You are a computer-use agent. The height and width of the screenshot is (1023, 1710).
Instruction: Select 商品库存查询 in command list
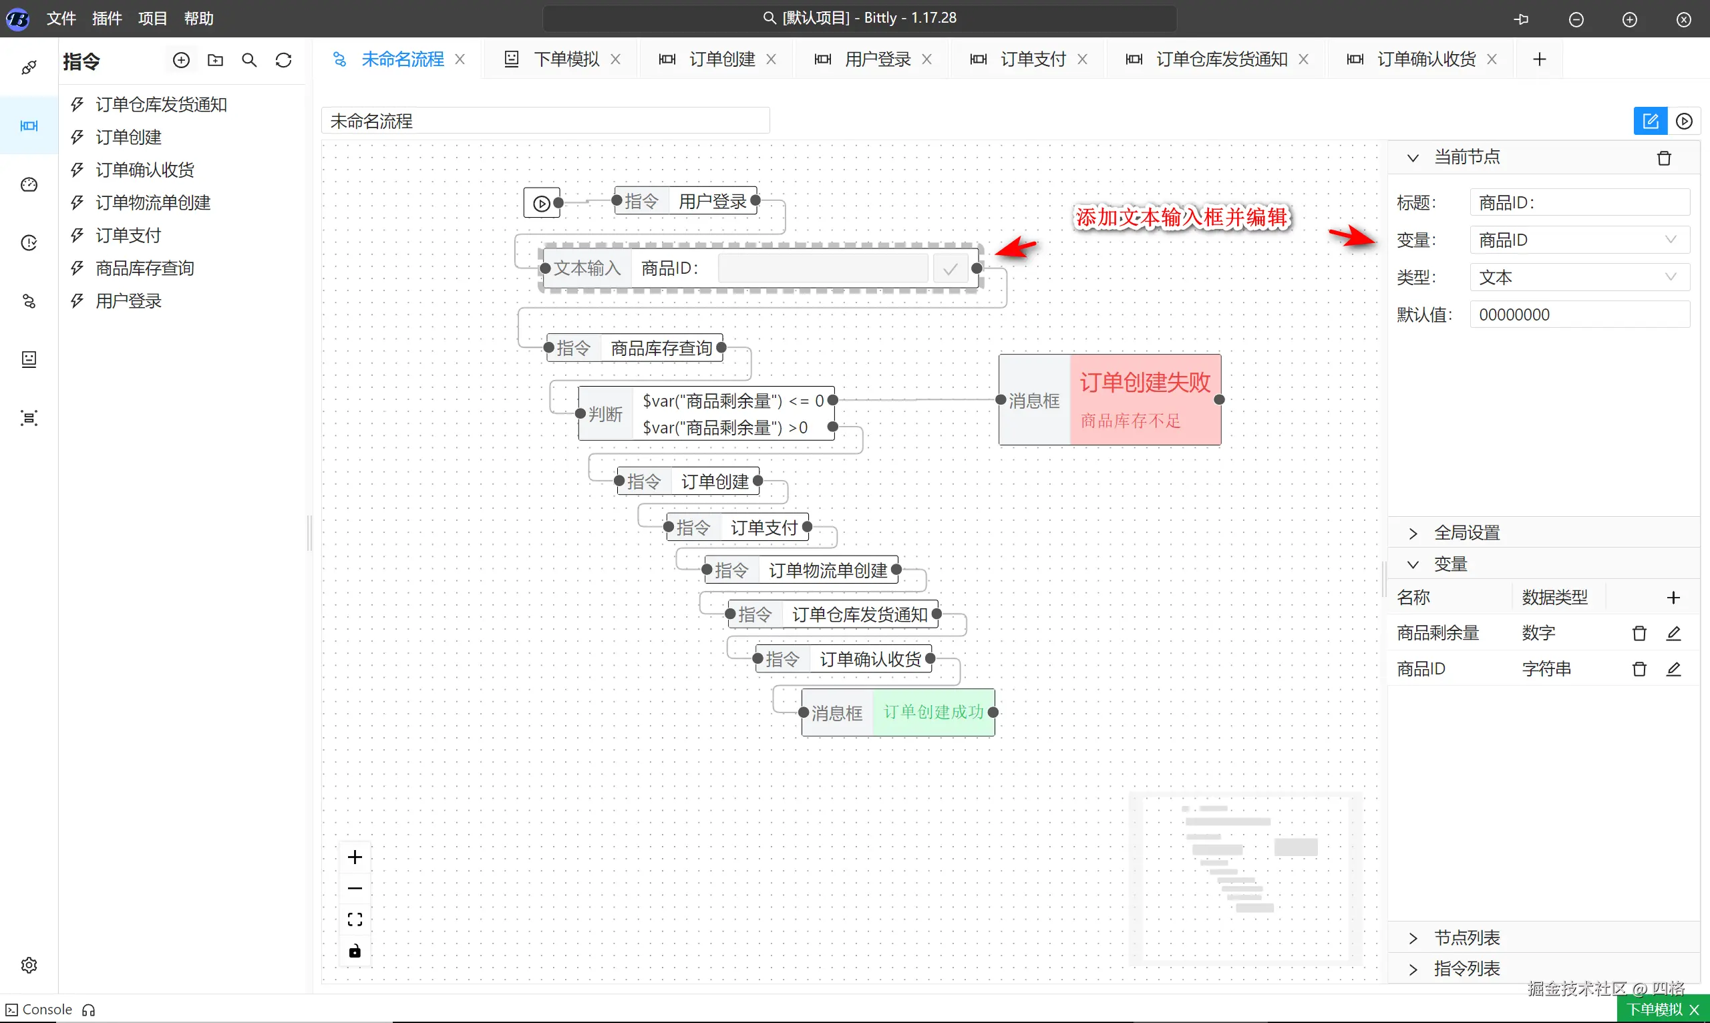pyautogui.click(x=145, y=268)
